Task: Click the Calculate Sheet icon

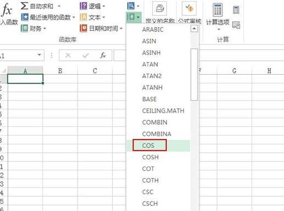Action: pyautogui.click(x=236, y=25)
